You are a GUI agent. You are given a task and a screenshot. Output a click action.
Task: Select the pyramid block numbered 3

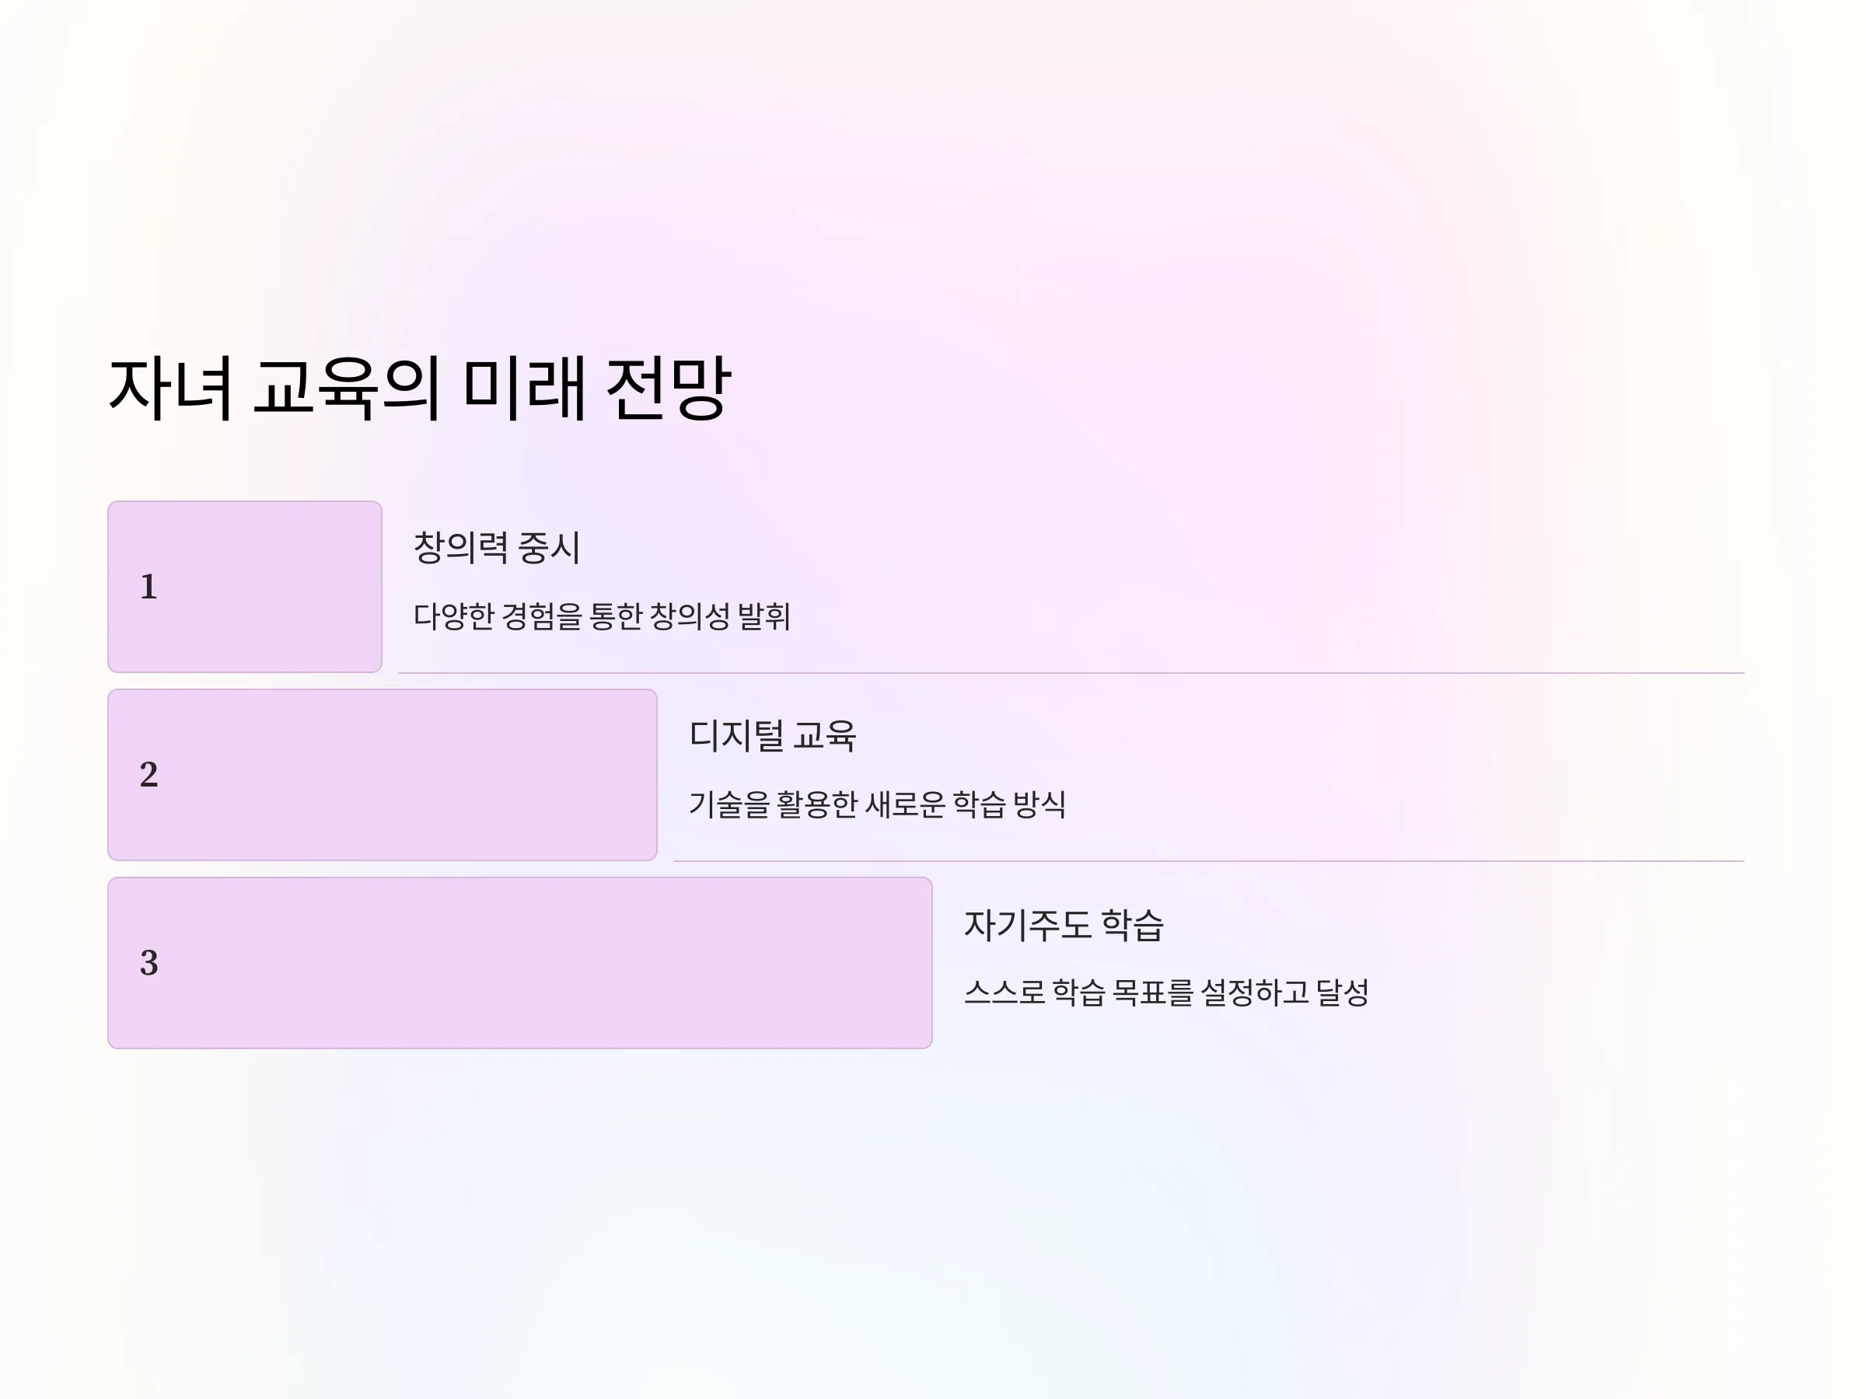tap(519, 963)
